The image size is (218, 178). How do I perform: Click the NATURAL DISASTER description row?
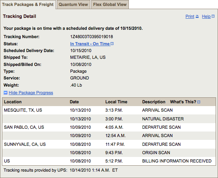(x=109, y=119)
